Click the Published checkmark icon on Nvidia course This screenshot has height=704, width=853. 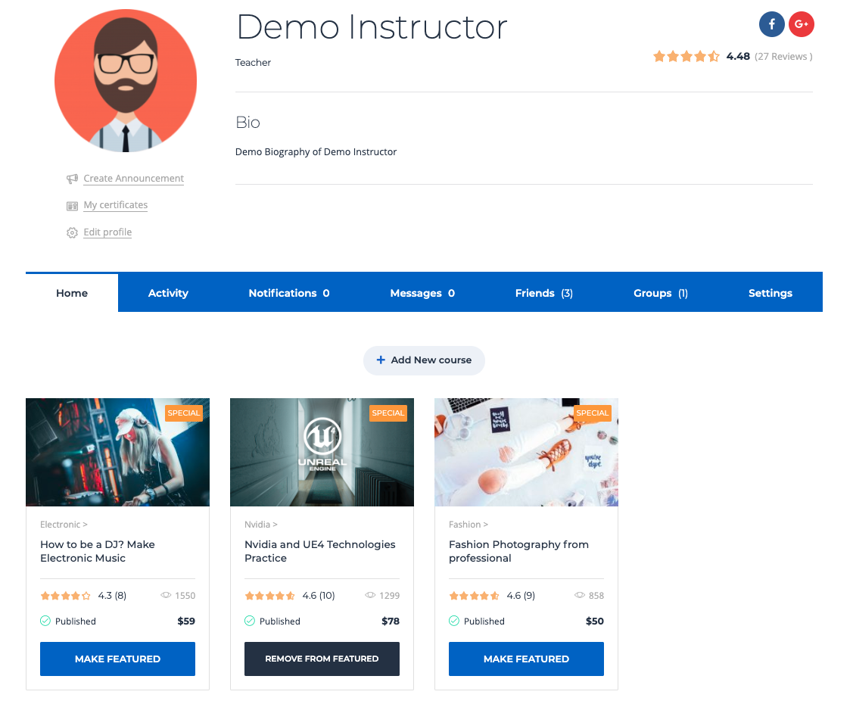click(250, 621)
